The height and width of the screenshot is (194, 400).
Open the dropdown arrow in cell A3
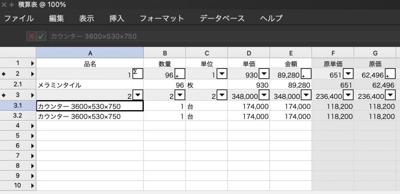[138, 95]
